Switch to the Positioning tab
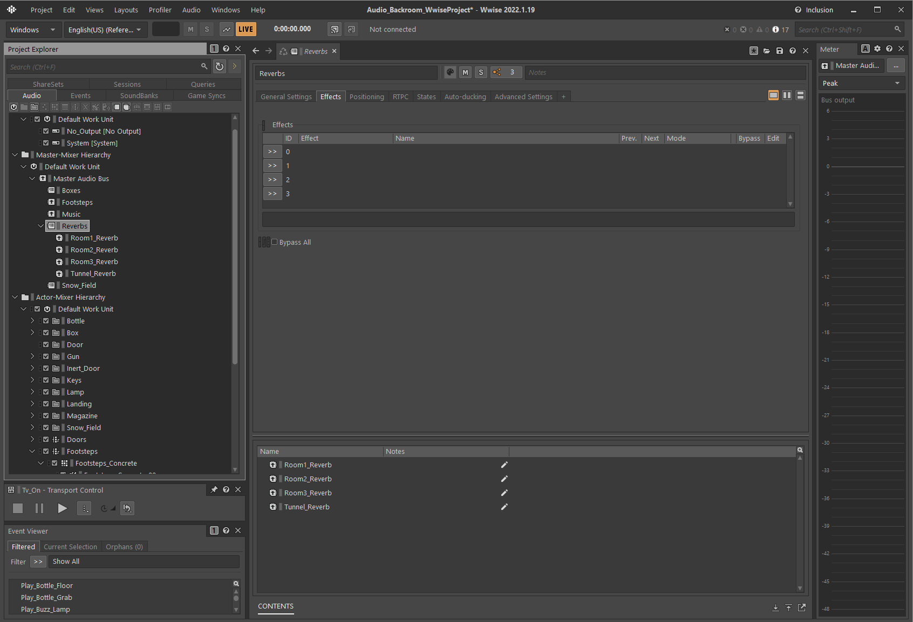This screenshot has height=622, width=913. pos(366,97)
